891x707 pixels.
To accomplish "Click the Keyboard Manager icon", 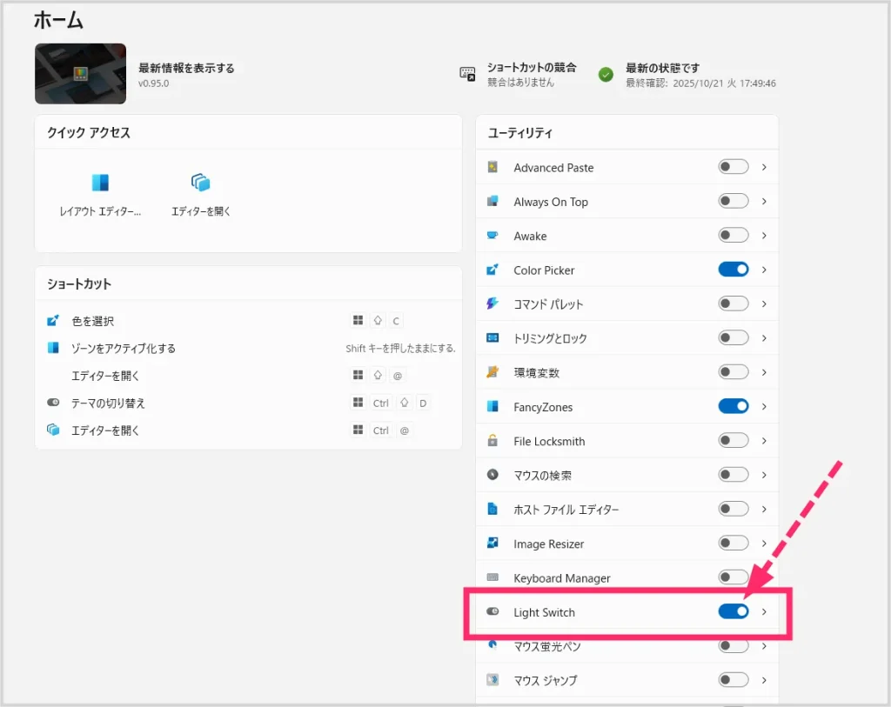I will pyautogui.click(x=492, y=577).
